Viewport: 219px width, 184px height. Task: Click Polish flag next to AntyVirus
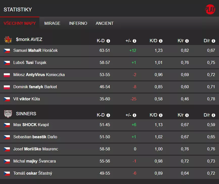click(7, 75)
